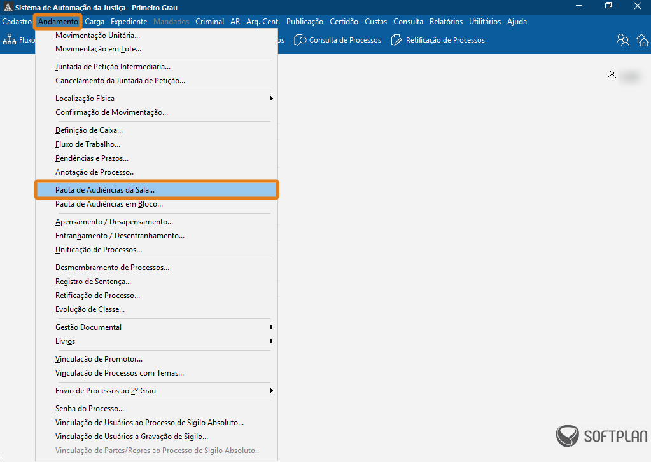Viewport: 651px width, 462px height.
Task: Open the Criminal menu
Action: (209, 22)
